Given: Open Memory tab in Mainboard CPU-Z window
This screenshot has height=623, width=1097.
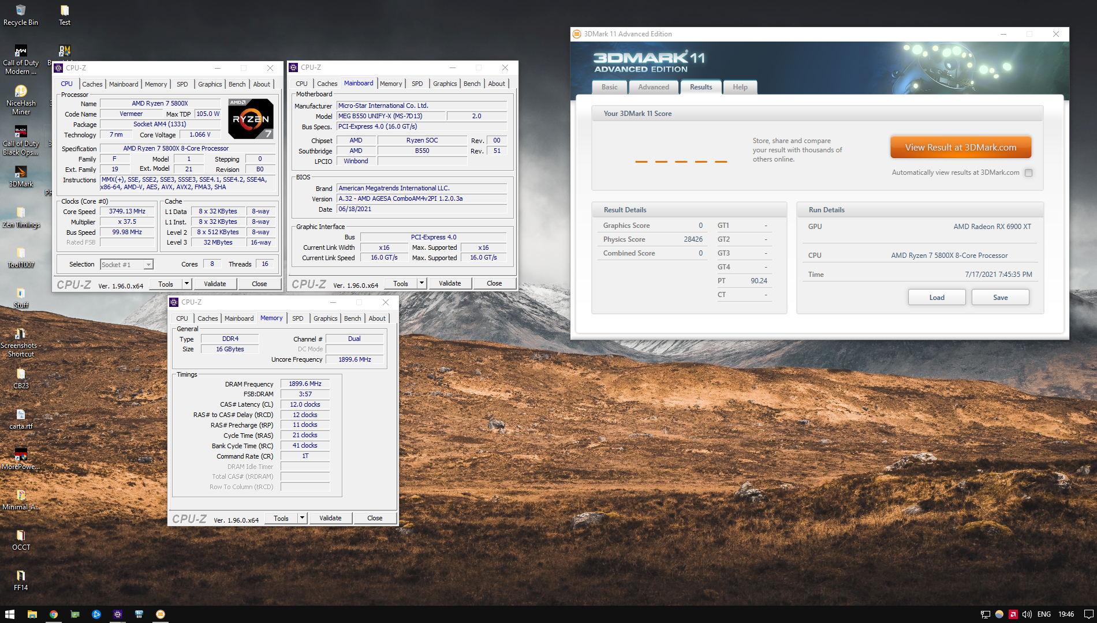Looking at the screenshot, I should point(391,84).
